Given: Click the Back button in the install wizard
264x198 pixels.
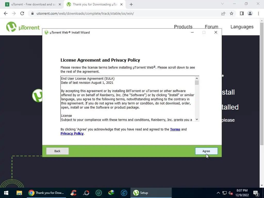Looking at the screenshot, I should coord(57,151).
